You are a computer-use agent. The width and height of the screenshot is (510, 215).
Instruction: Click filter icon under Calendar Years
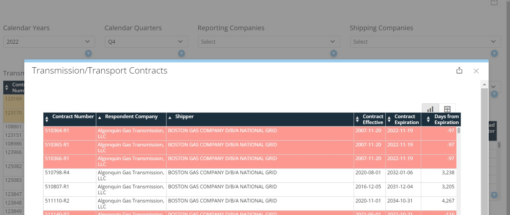[88, 53]
